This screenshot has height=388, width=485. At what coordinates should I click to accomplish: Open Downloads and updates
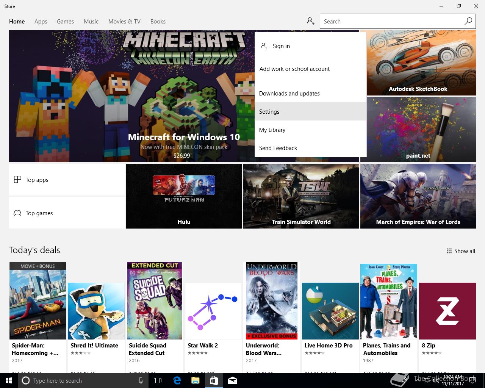(311, 93)
